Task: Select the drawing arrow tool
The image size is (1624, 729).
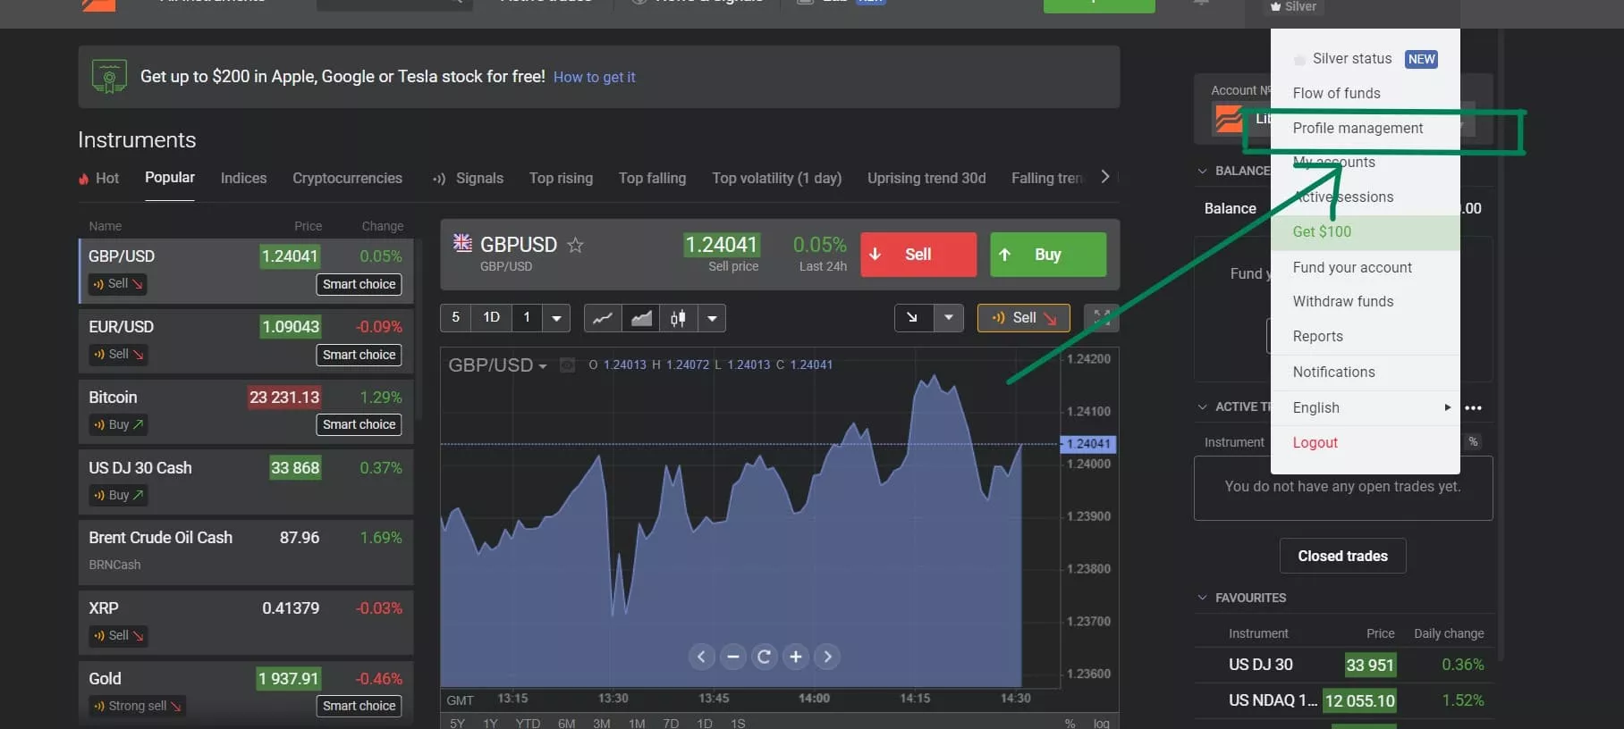Action: pos(912,318)
